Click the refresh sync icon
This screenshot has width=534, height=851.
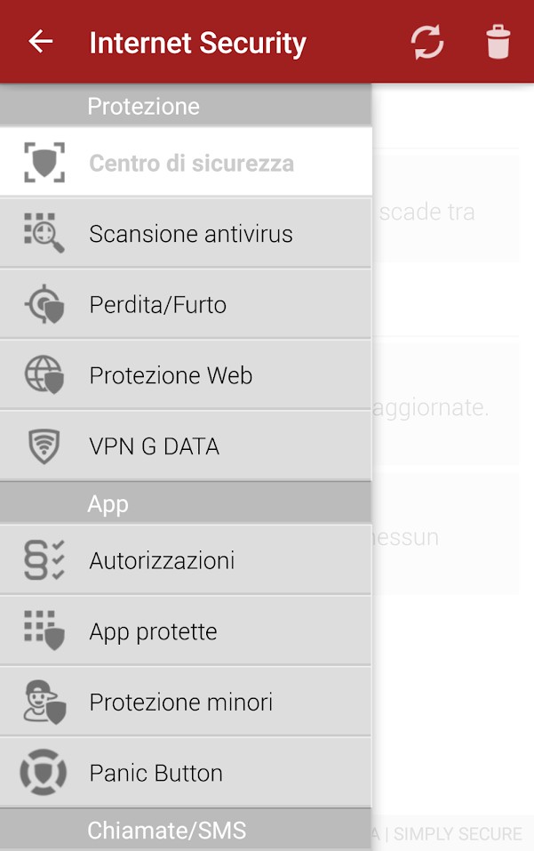coord(427,43)
